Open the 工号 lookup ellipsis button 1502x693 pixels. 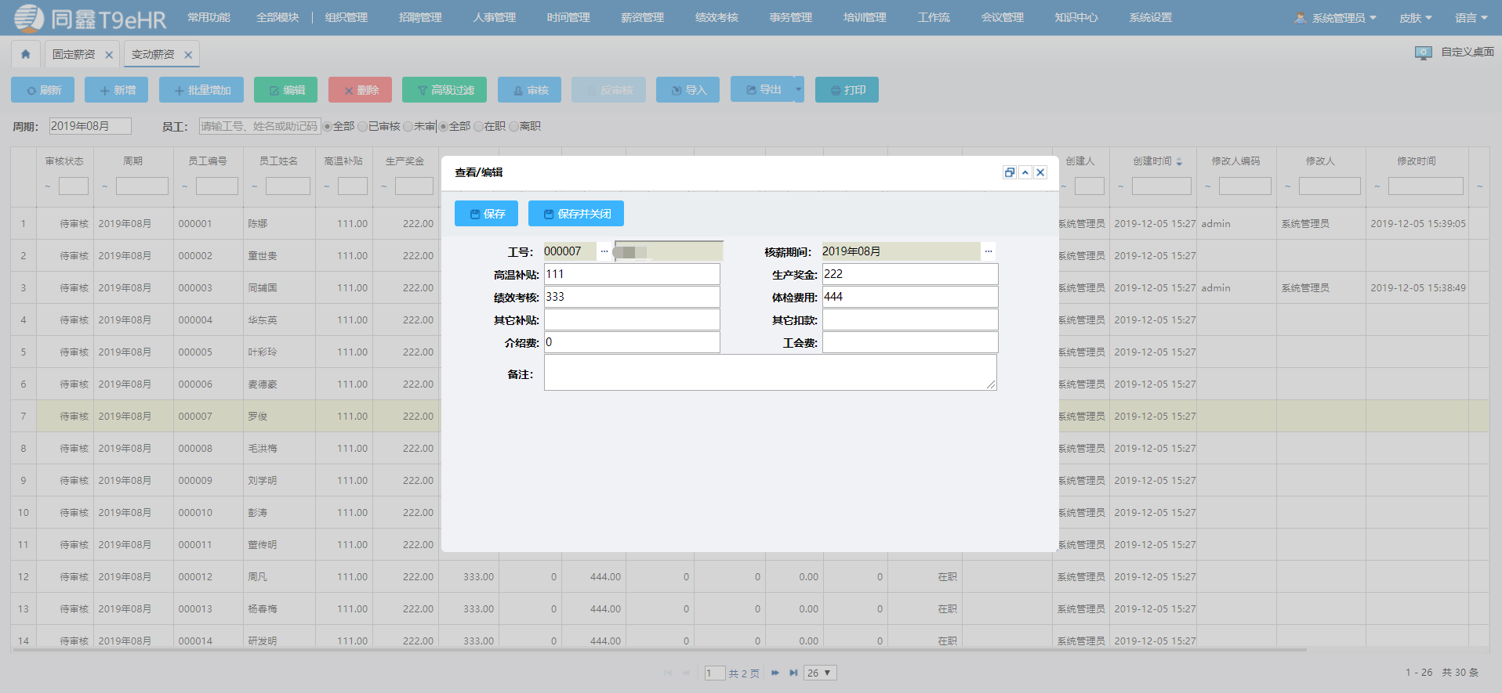click(604, 251)
